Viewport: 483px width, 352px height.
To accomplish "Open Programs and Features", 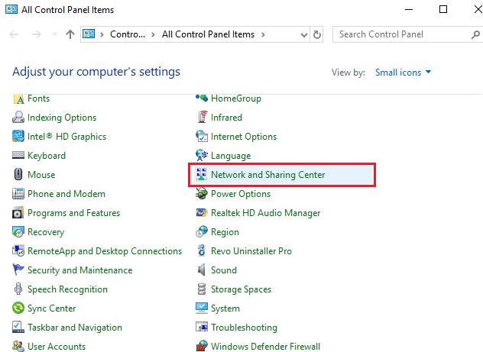I will [73, 213].
